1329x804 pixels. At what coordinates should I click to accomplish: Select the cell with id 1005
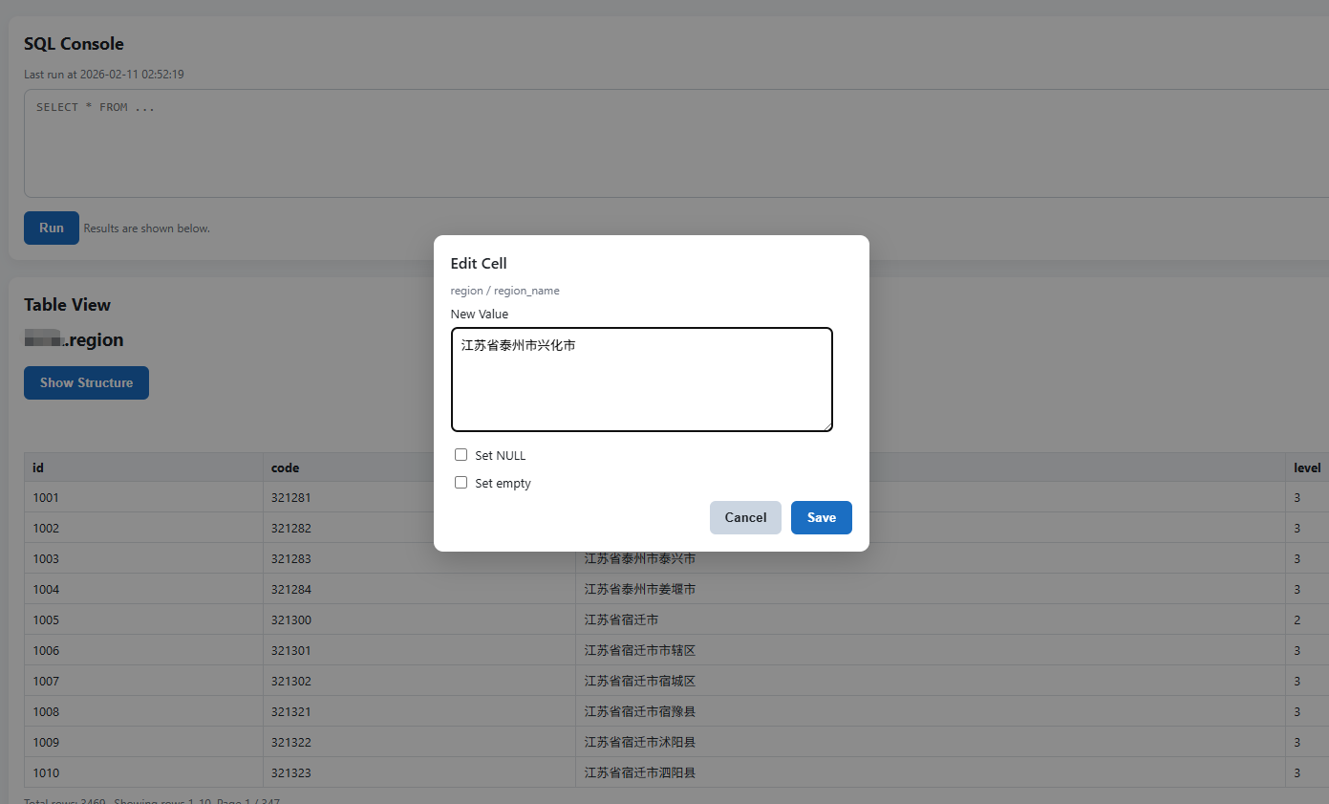pyautogui.click(x=46, y=619)
